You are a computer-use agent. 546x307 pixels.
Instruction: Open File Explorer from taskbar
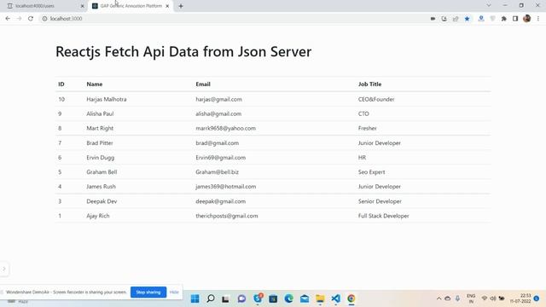click(320, 298)
